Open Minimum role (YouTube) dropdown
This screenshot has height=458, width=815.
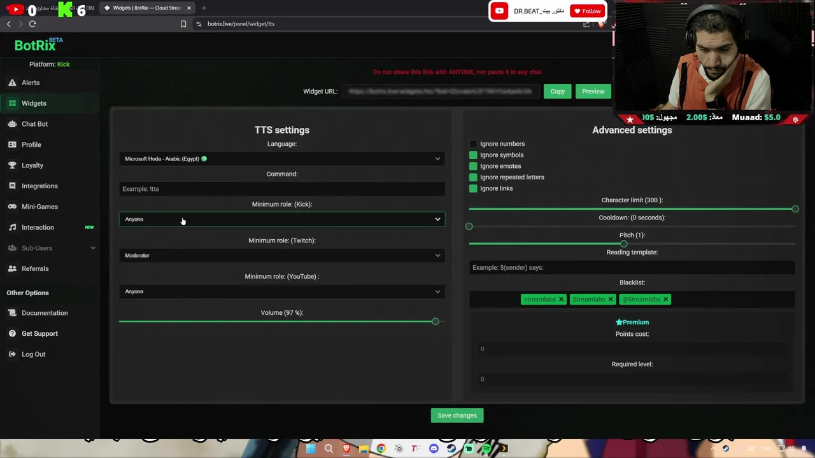(x=282, y=291)
